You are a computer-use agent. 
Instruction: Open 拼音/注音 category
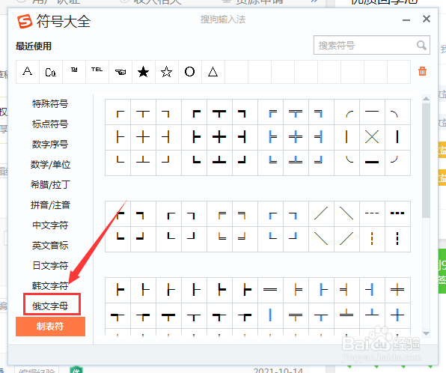tap(50, 205)
